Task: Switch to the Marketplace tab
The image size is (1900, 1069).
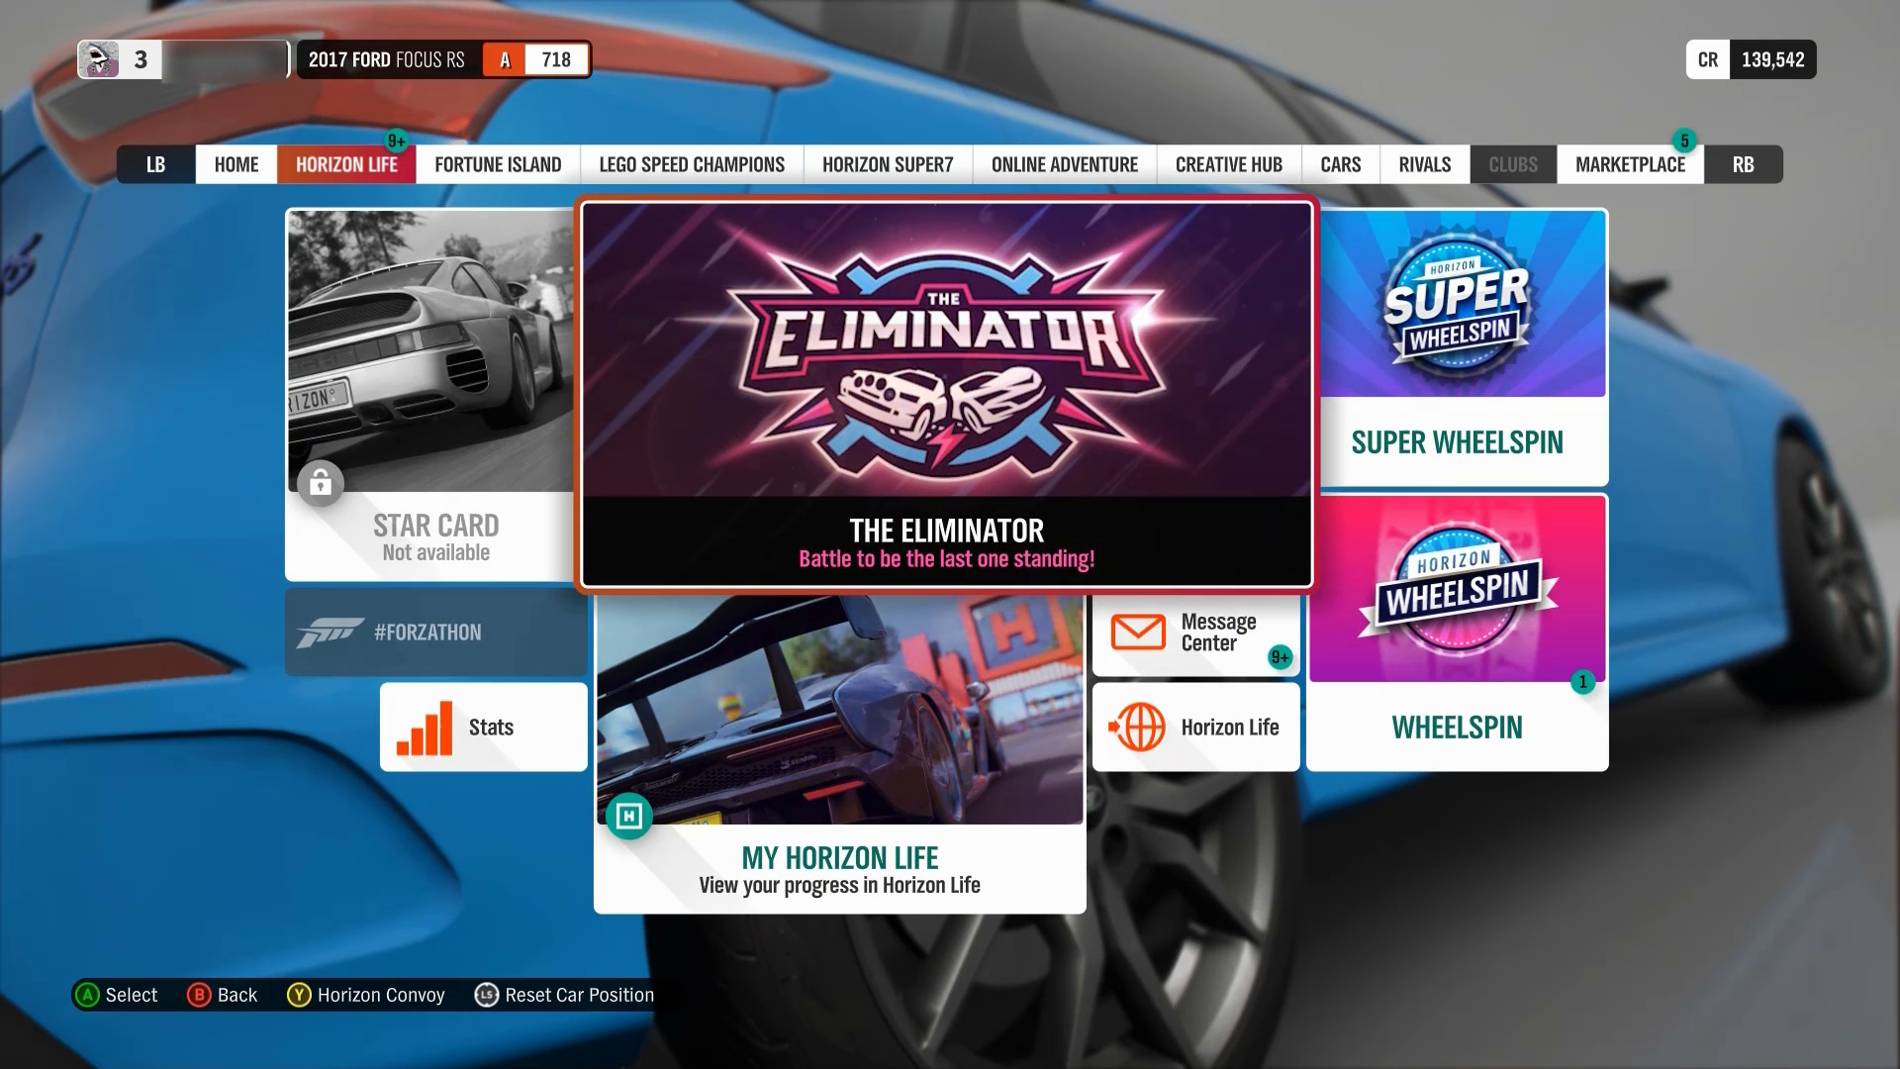Action: point(1630,163)
